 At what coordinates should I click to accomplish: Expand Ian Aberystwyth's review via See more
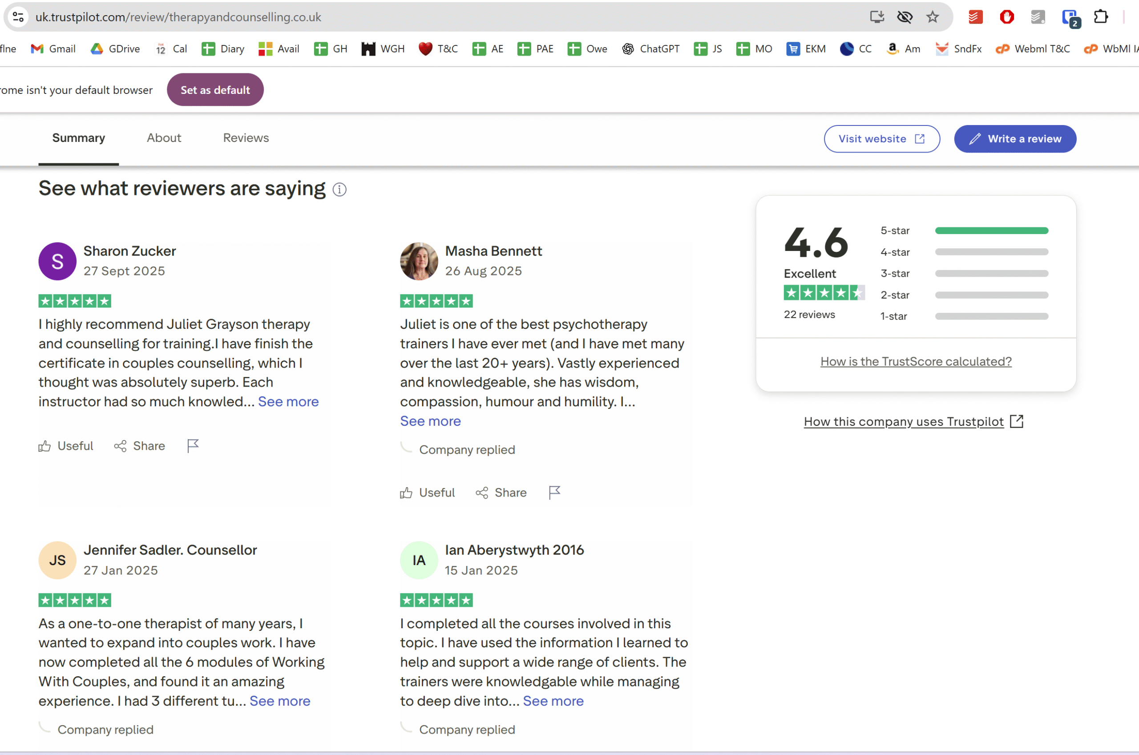click(x=553, y=701)
